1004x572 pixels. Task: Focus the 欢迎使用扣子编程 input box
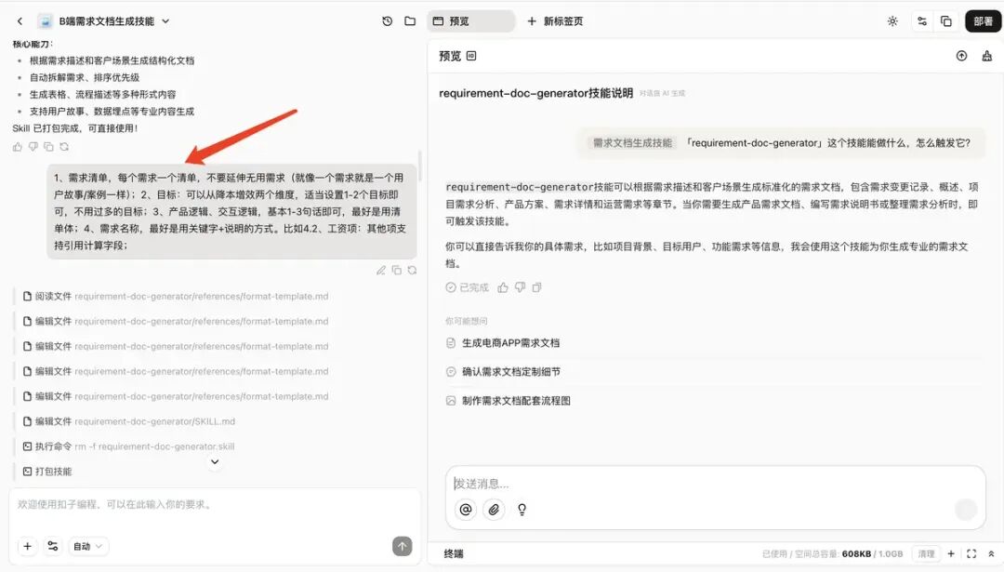coord(215,505)
